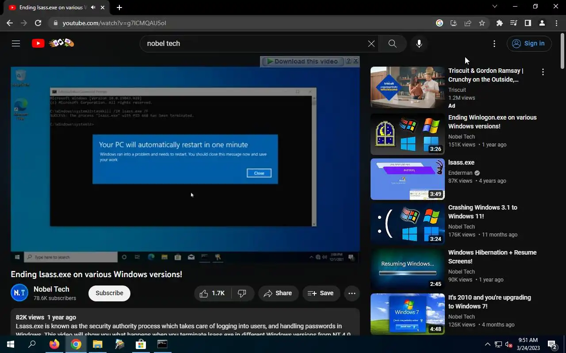
Task: Open File Explorer from taskbar
Action: point(97,344)
